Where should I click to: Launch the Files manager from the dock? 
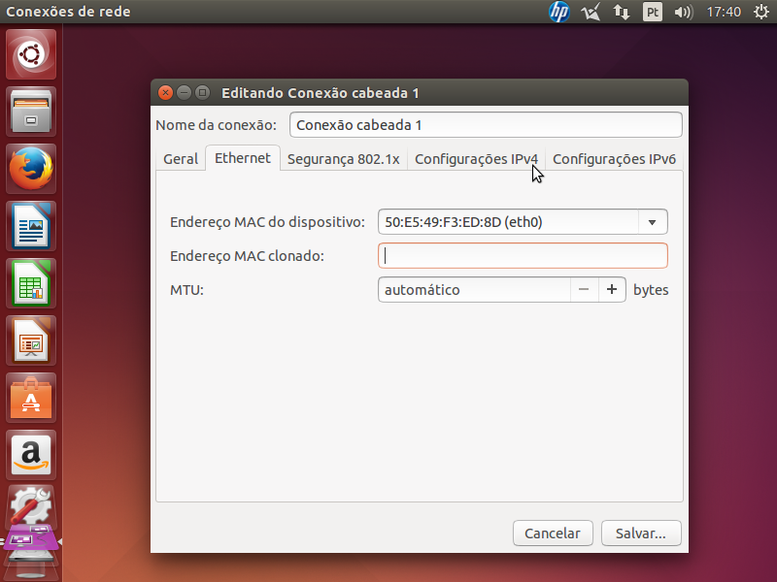click(x=32, y=111)
